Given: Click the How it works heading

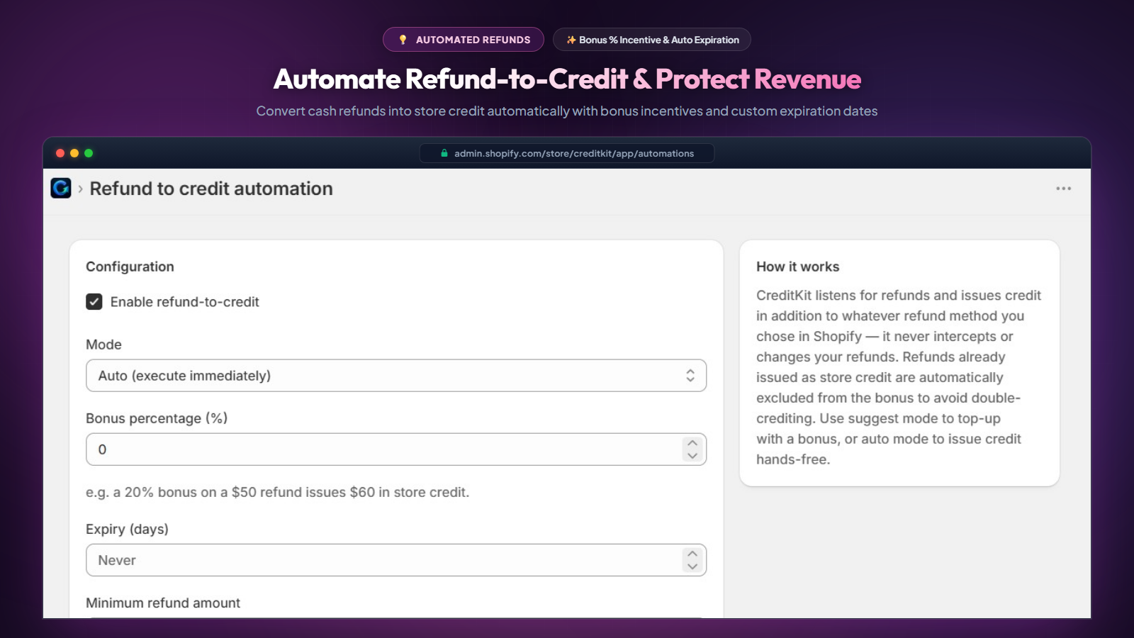Looking at the screenshot, I should [x=797, y=267].
